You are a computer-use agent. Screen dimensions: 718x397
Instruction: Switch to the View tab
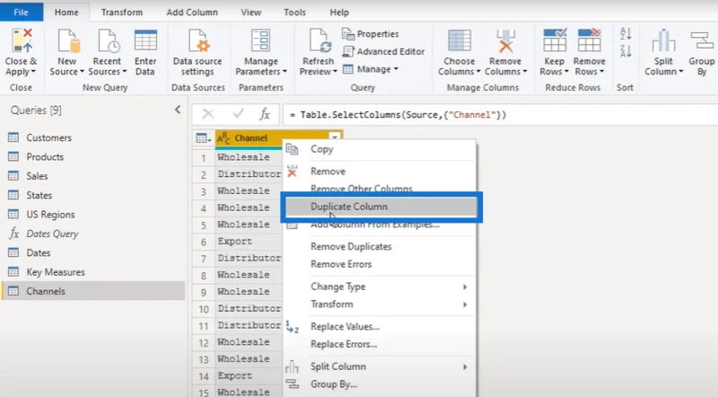251,13
